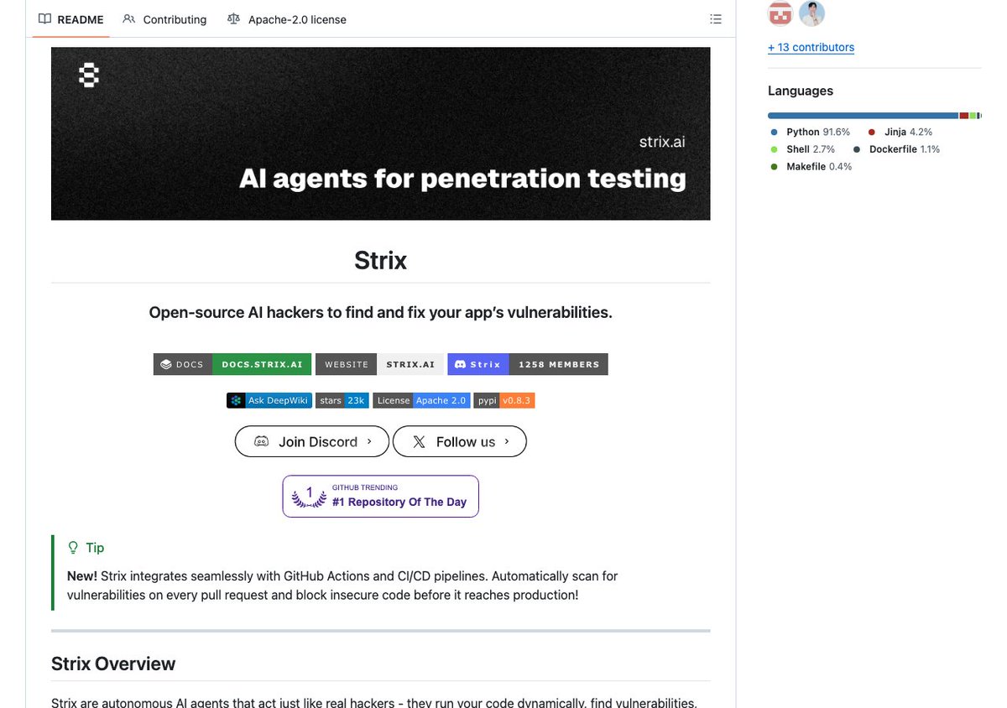Click the WEBSITE strix.ai badge

click(379, 364)
